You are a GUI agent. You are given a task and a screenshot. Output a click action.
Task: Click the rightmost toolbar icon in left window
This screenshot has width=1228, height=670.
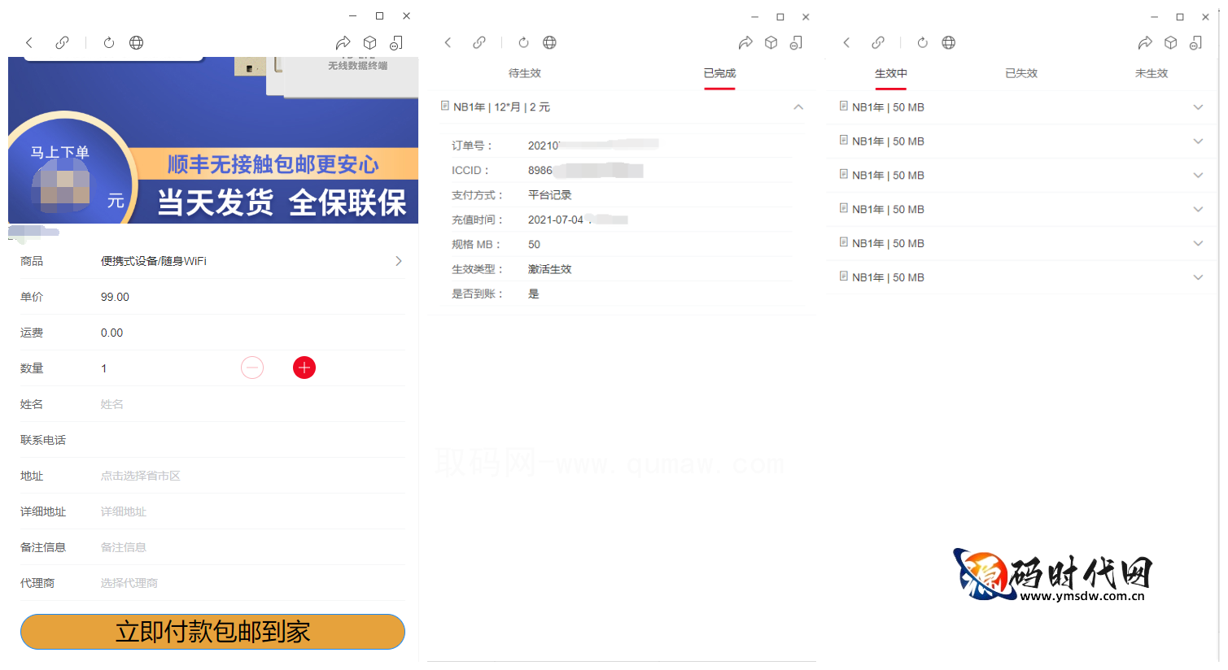(396, 42)
